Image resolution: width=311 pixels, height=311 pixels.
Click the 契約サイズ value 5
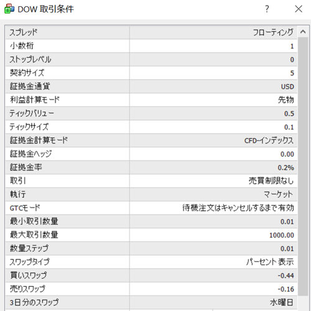coord(292,73)
